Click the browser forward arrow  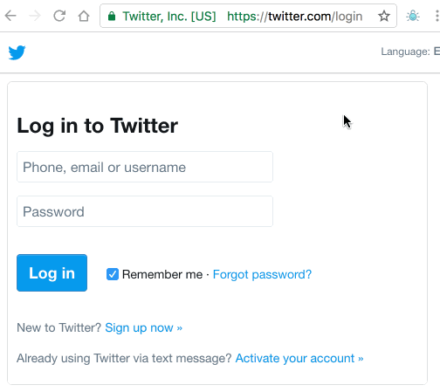[35, 16]
